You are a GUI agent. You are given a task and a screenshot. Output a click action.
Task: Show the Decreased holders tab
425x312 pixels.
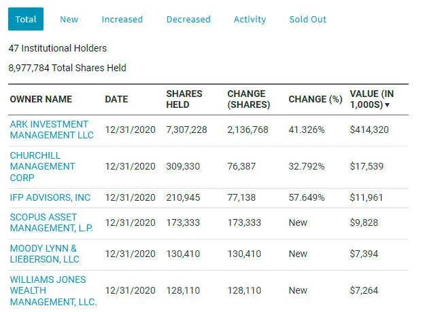[188, 19]
